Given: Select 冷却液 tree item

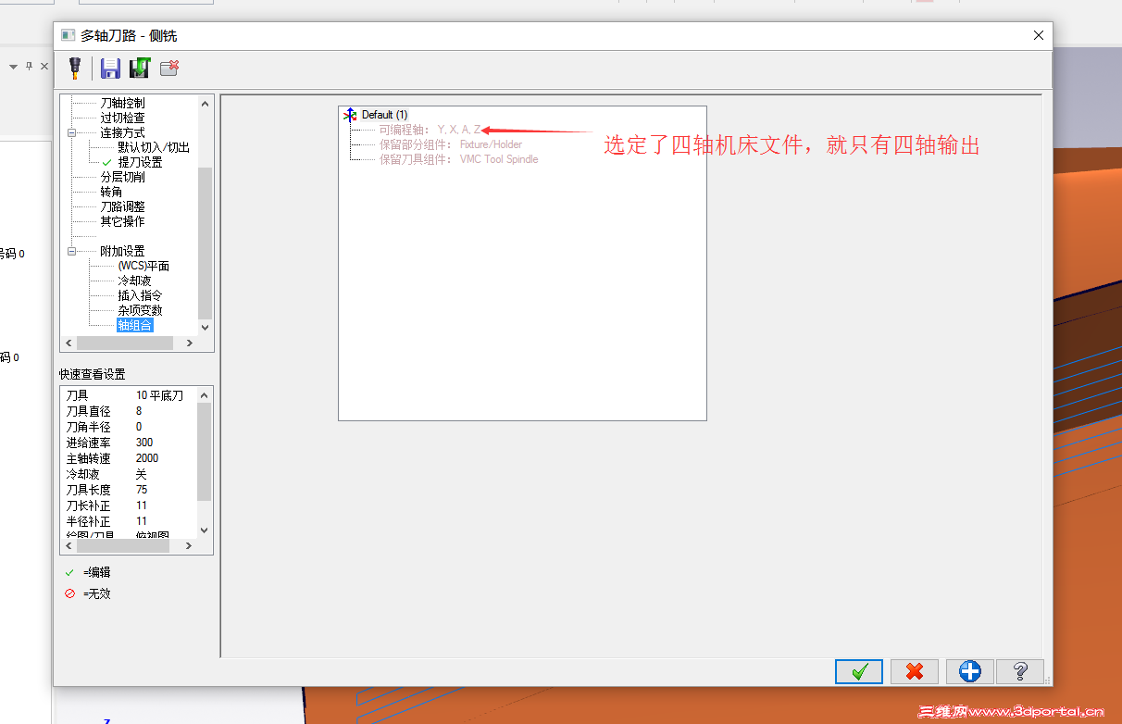Looking at the screenshot, I should tap(134, 281).
